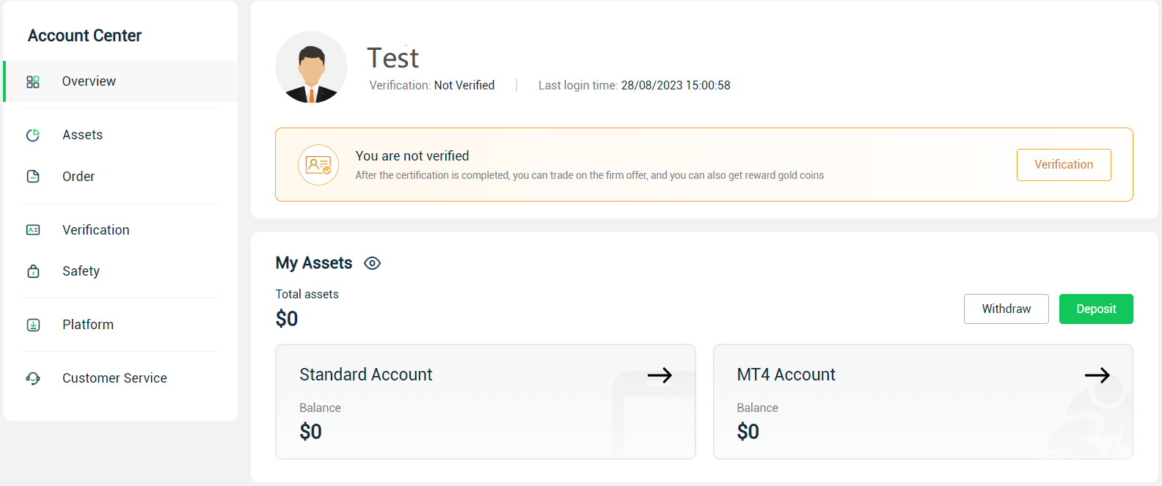This screenshot has height=486, width=1162.
Task: Navigate to Customer Service
Action: click(114, 378)
